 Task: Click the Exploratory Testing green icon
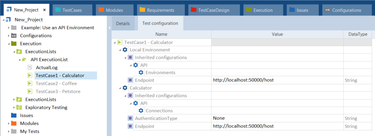point(19,108)
